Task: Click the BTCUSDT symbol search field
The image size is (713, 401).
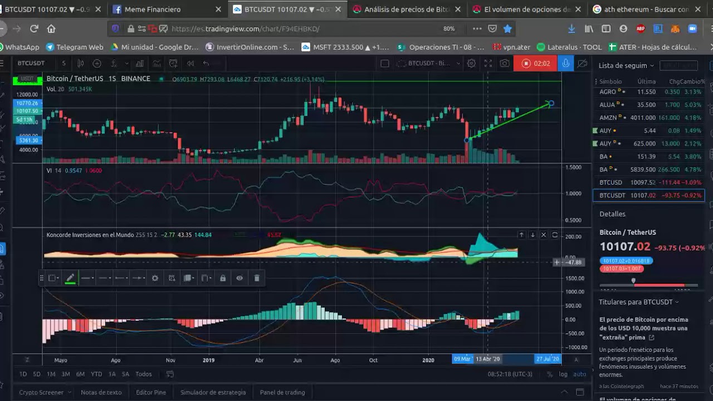Action: [31, 63]
